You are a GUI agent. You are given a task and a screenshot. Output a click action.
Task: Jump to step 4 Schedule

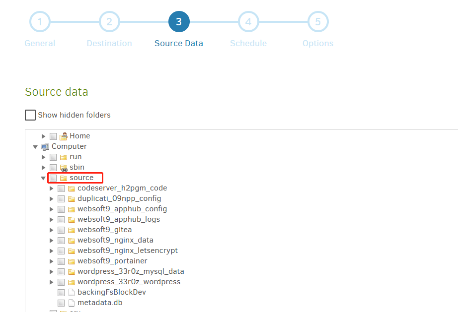click(x=248, y=22)
